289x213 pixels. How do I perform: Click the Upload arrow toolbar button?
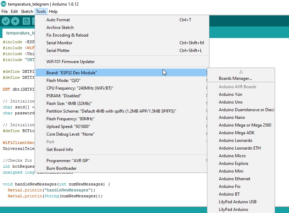[15, 21]
